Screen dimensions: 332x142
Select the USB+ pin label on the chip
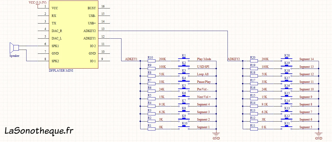pyautogui.click(x=92, y=23)
